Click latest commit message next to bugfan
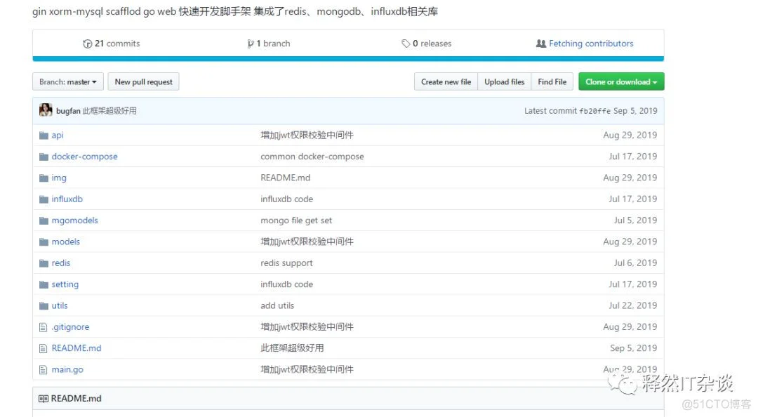Image resolution: width=758 pixels, height=417 pixels. [x=109, y=111]
